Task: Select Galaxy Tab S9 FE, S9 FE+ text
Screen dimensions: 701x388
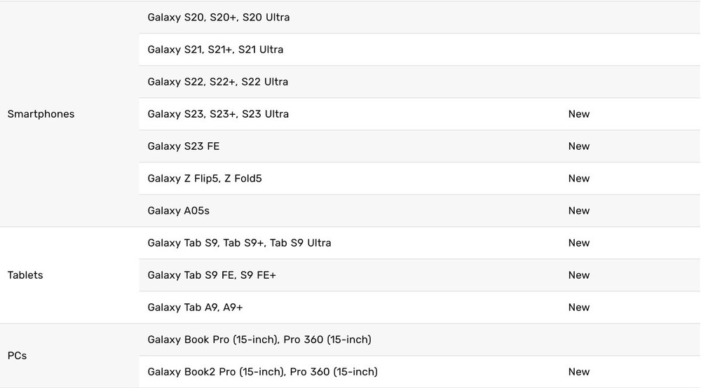Action: tap(212, 275)
